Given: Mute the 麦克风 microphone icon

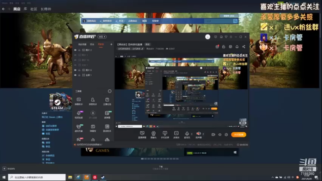Looking at the screenshot, I should pos(187,134).
